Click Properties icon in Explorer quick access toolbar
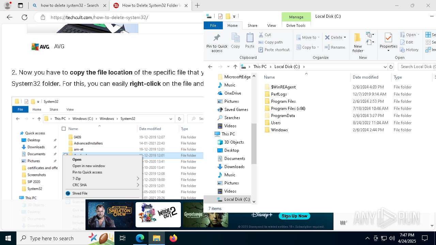The width and height of the screenshot is (436, 245). [x=220, y=16]
